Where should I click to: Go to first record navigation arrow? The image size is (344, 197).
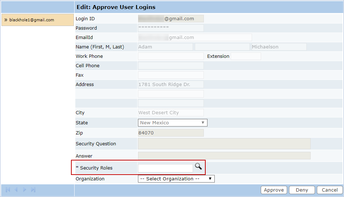coord(8,190)
